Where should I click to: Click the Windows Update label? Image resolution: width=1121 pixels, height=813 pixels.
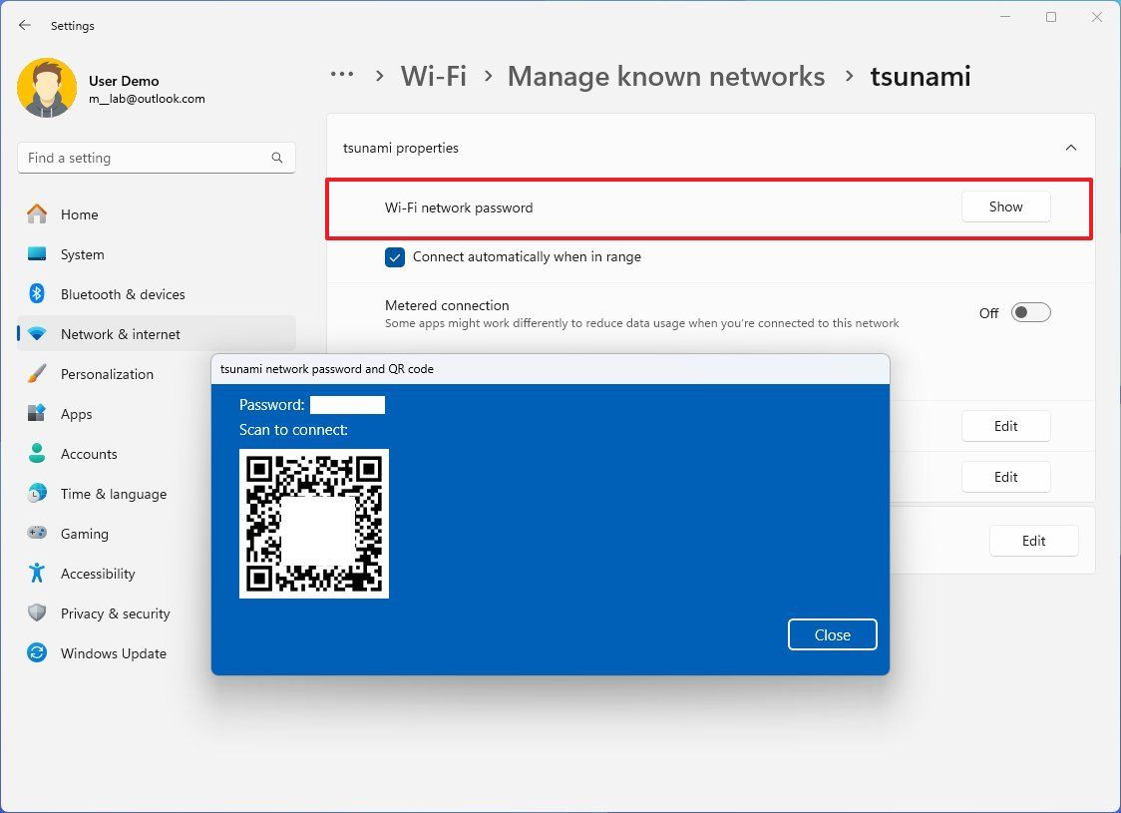114,653
